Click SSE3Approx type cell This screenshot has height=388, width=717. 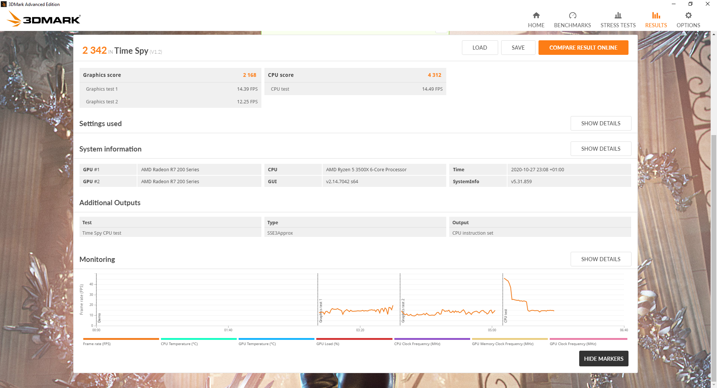click(355, 233)
